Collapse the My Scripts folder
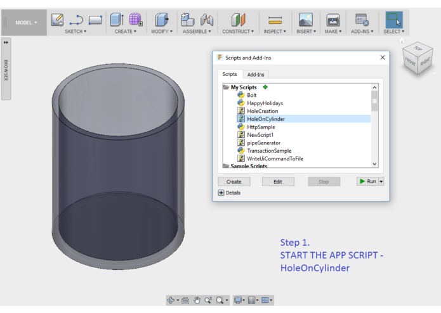The height and width of the screenshot is (313, 441). (x=226, y=87)
